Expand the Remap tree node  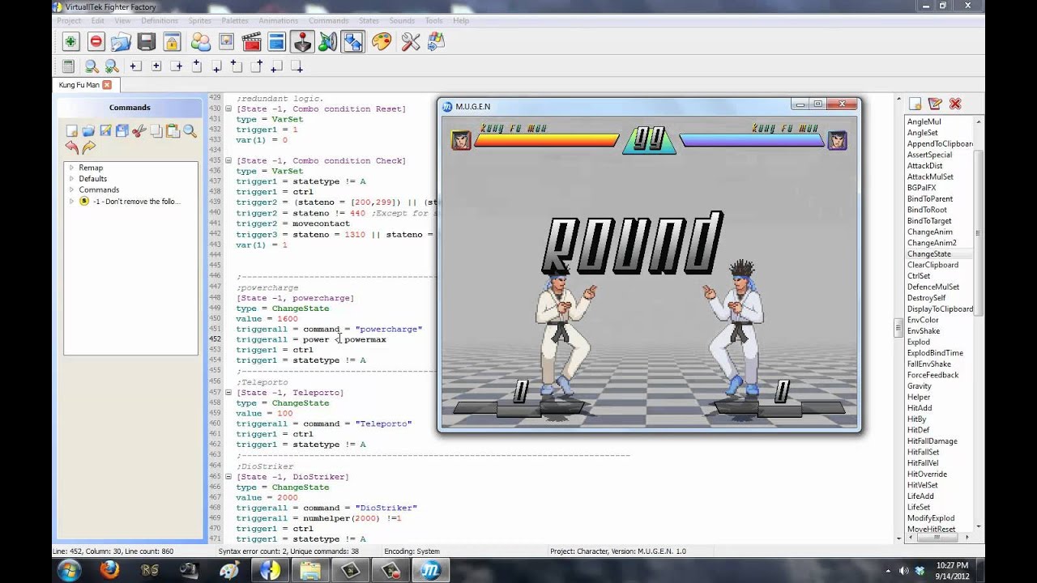click(x=71, y=168)
